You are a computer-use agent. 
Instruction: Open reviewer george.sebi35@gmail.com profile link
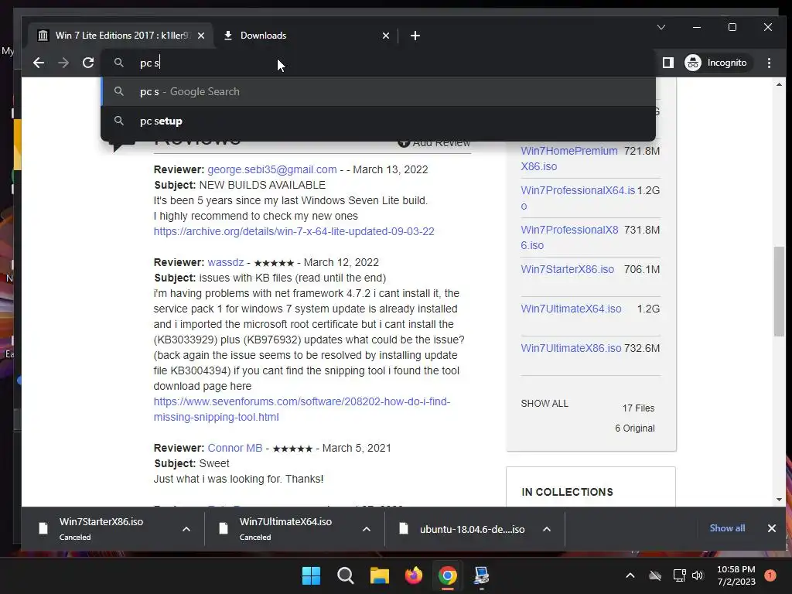click(272, 169)
